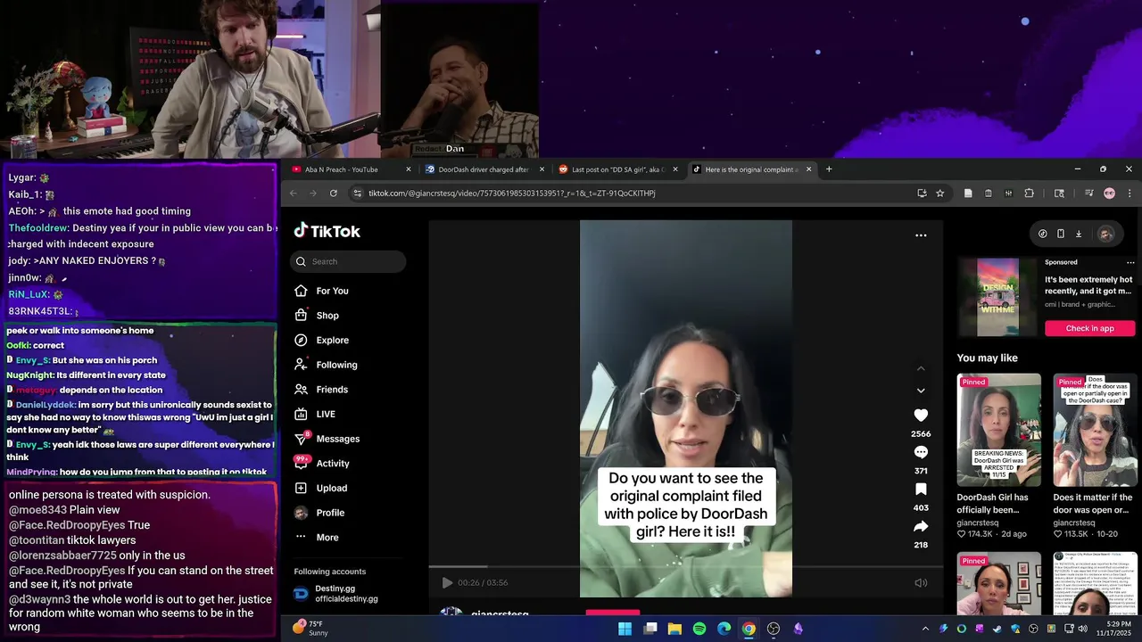Open Chrome profile avatar

pyautogui.click(x=1110, y=193)
